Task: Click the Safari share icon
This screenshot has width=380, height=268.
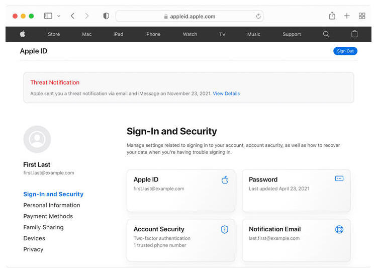Action: click(332, 16)
